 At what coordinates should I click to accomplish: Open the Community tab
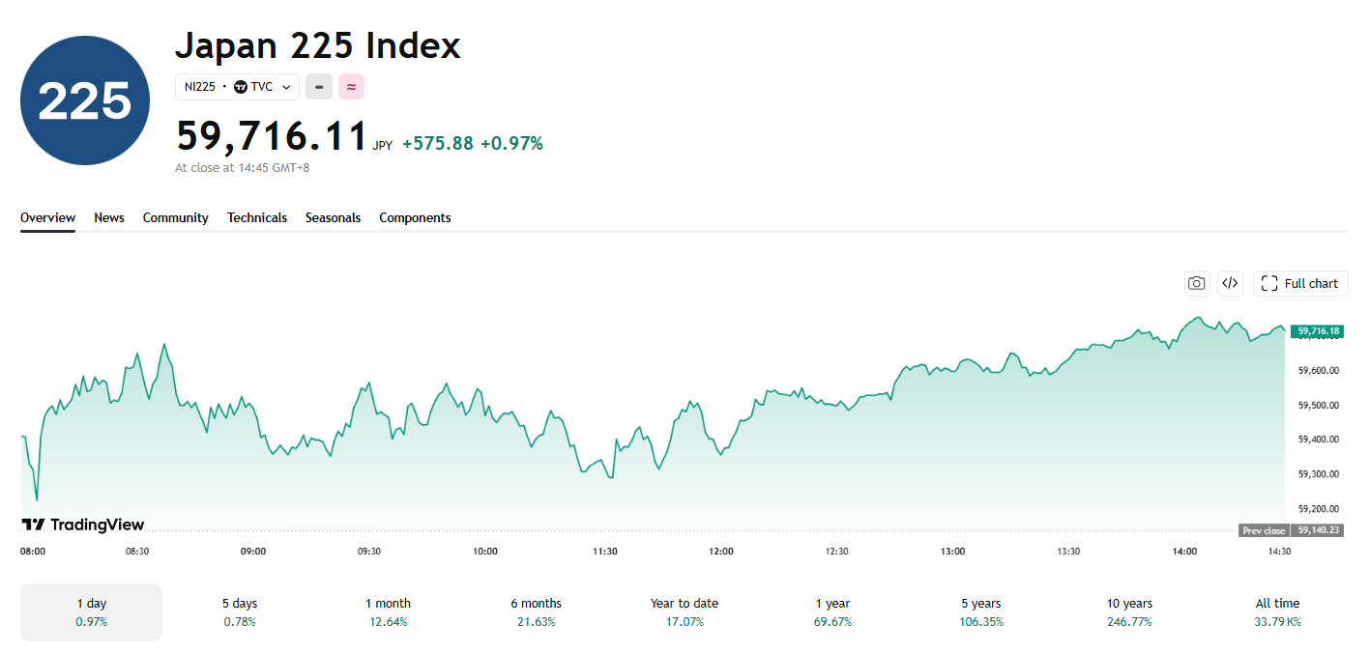coord(176,218)
